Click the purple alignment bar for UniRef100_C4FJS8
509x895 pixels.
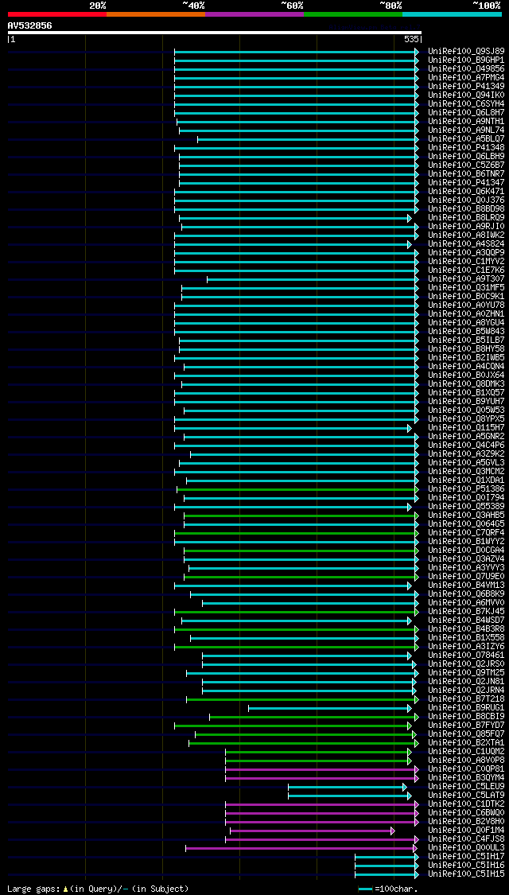tap(322, 839)
